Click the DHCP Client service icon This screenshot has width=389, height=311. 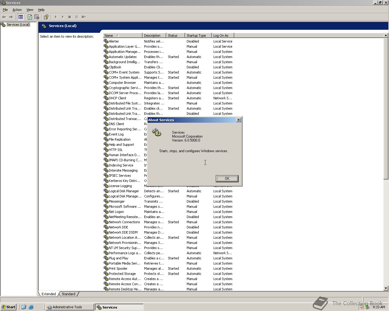tap(106, 98)
